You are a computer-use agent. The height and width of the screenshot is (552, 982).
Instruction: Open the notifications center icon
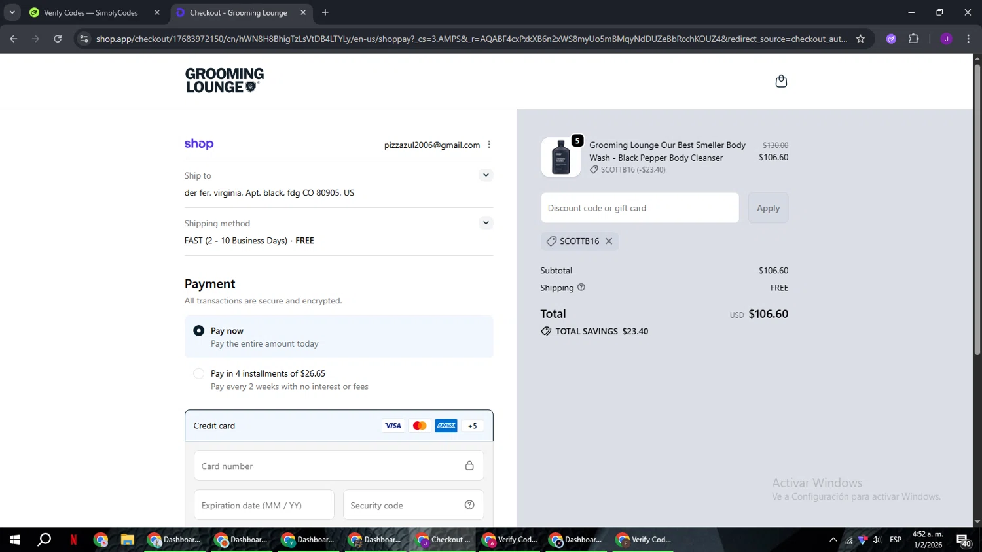click(964, 540)
